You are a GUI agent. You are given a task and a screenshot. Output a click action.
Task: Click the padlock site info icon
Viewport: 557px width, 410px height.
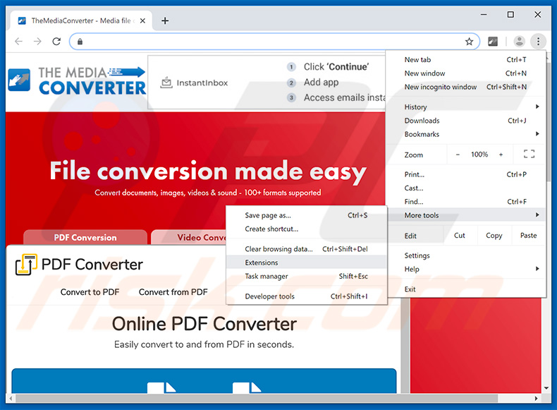pos(80,42)
